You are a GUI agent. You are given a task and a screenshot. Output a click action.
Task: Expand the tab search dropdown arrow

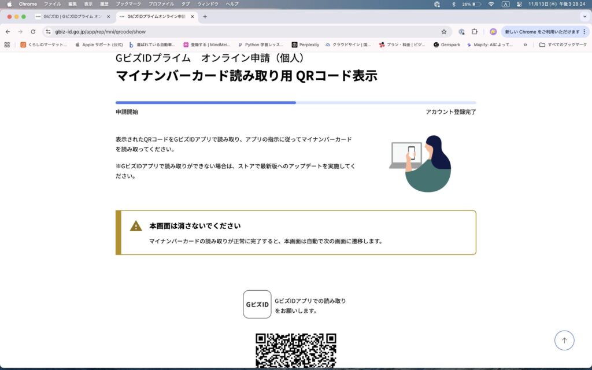coord(583,17)
